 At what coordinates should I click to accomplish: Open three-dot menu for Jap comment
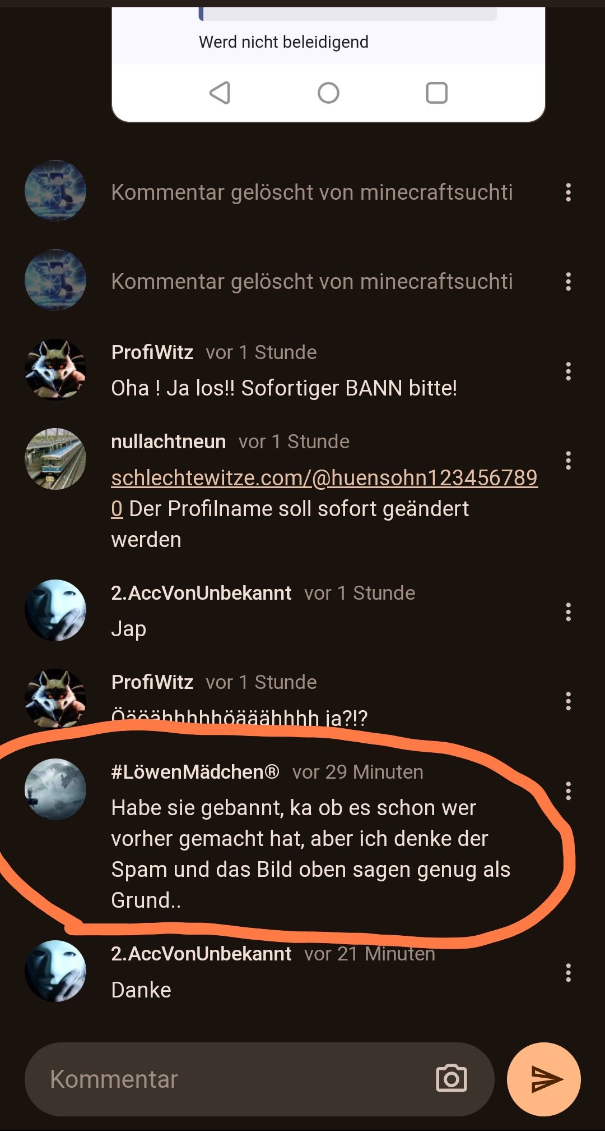(568, 612)
